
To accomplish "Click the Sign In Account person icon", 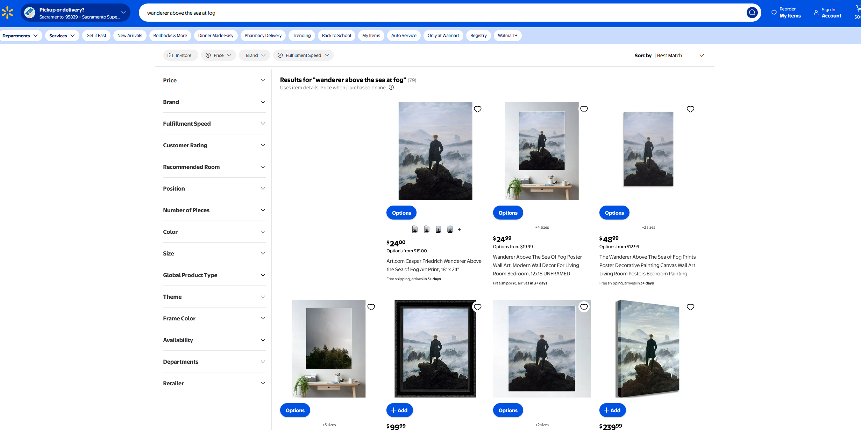I will coord(816,13).
